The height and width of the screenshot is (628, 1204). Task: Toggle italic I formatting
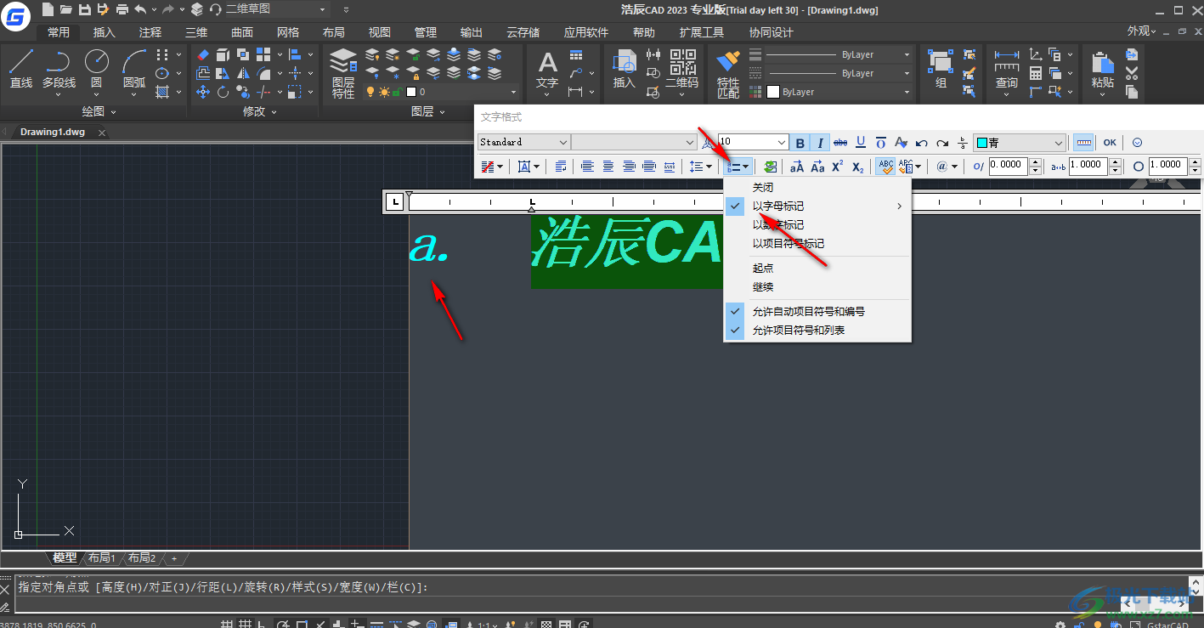(x=820, y=143)
